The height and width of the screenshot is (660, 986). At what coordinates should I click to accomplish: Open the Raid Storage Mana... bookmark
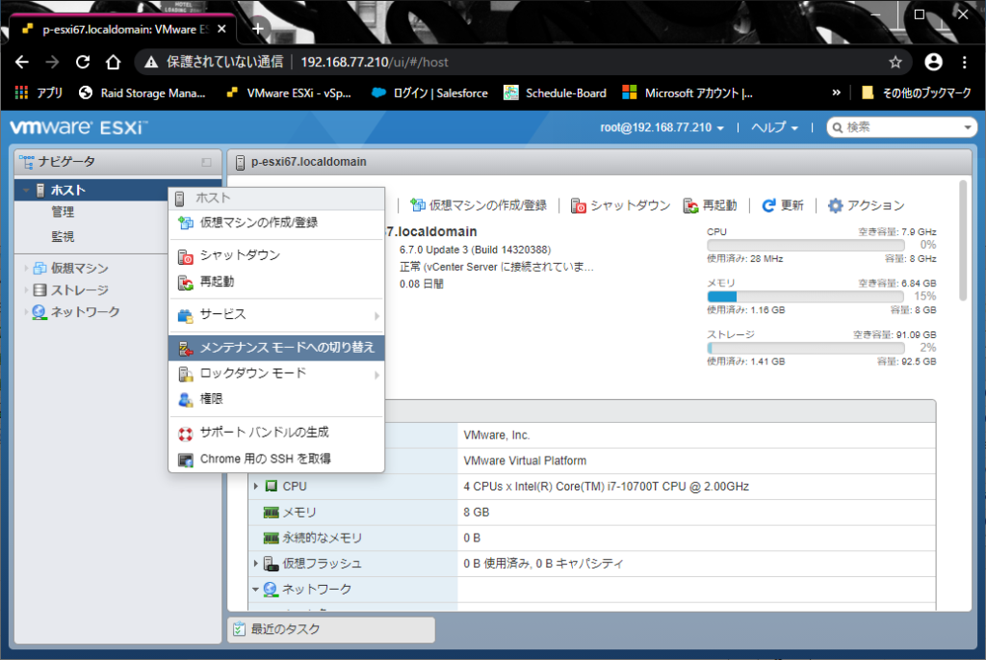pos(143,93)
